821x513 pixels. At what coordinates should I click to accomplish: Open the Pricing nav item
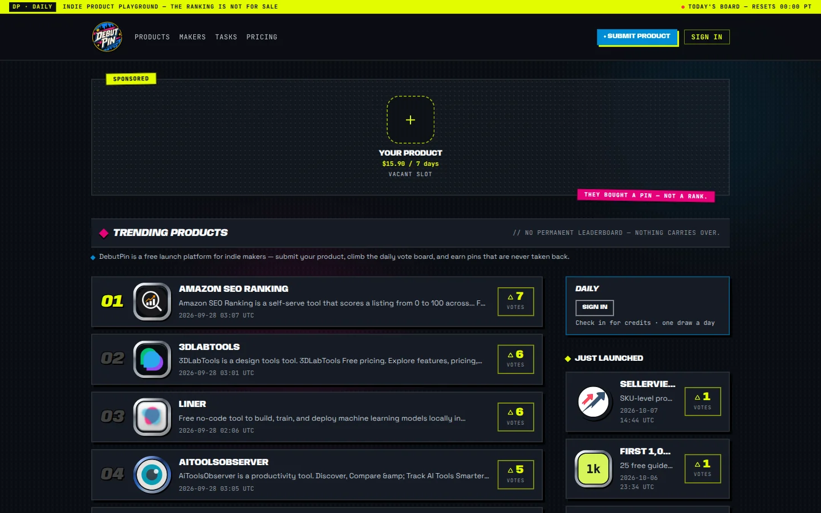[262, 37]
